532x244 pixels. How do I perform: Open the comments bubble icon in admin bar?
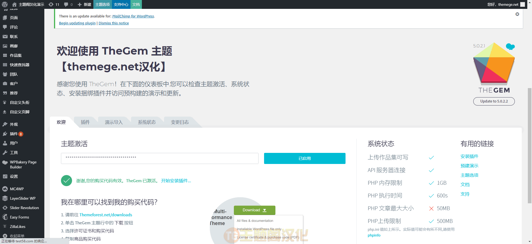click(68, 4)
